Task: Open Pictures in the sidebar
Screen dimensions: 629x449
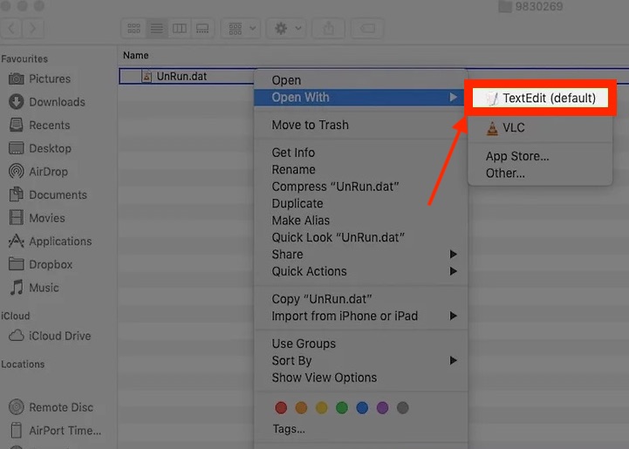Action: 40,78
